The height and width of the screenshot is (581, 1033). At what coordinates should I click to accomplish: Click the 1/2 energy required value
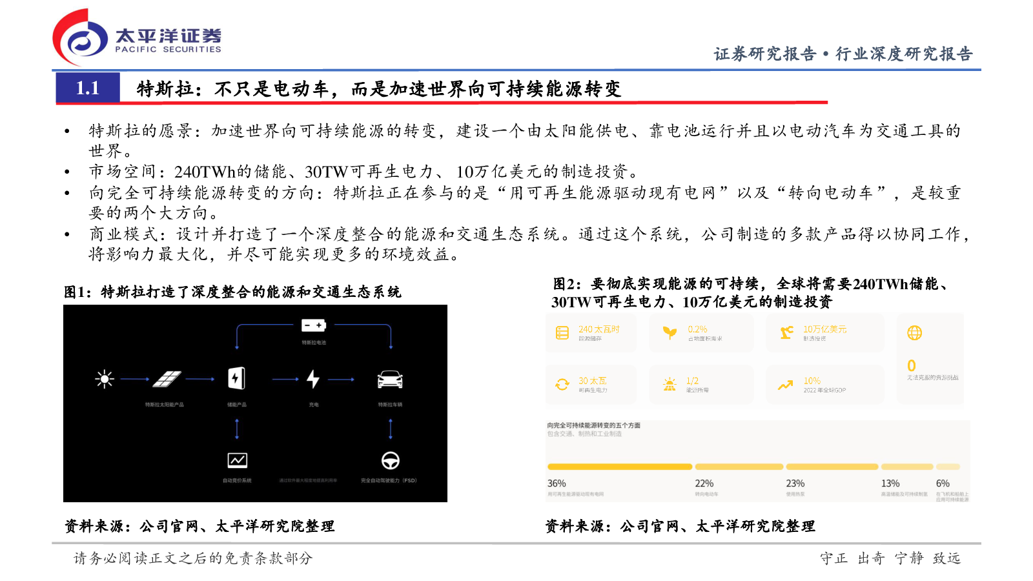click(692, 381)
